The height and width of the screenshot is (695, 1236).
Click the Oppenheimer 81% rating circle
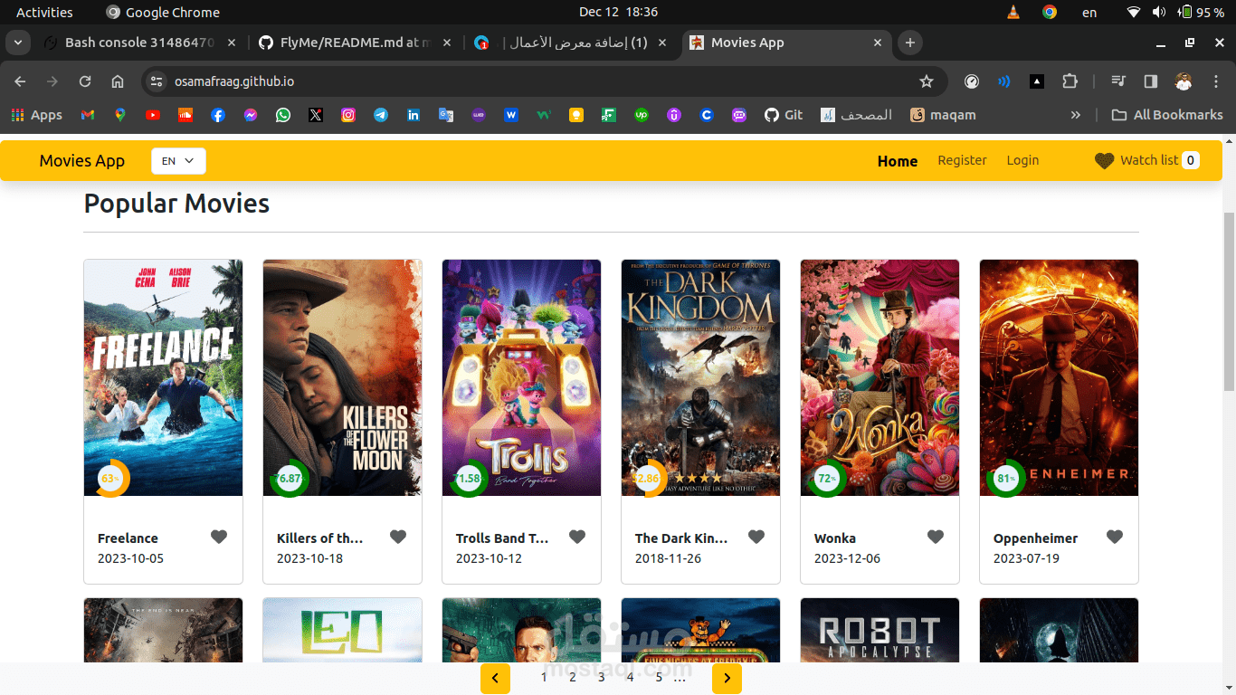pos(1006,478)
